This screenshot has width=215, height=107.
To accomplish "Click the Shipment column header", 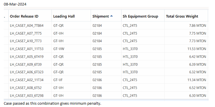I will (x=101, y=16).
